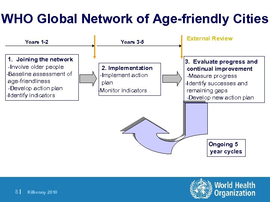
Task: Click the 'Kilkenny 2010' footer text
Action: tap(42, 192)
